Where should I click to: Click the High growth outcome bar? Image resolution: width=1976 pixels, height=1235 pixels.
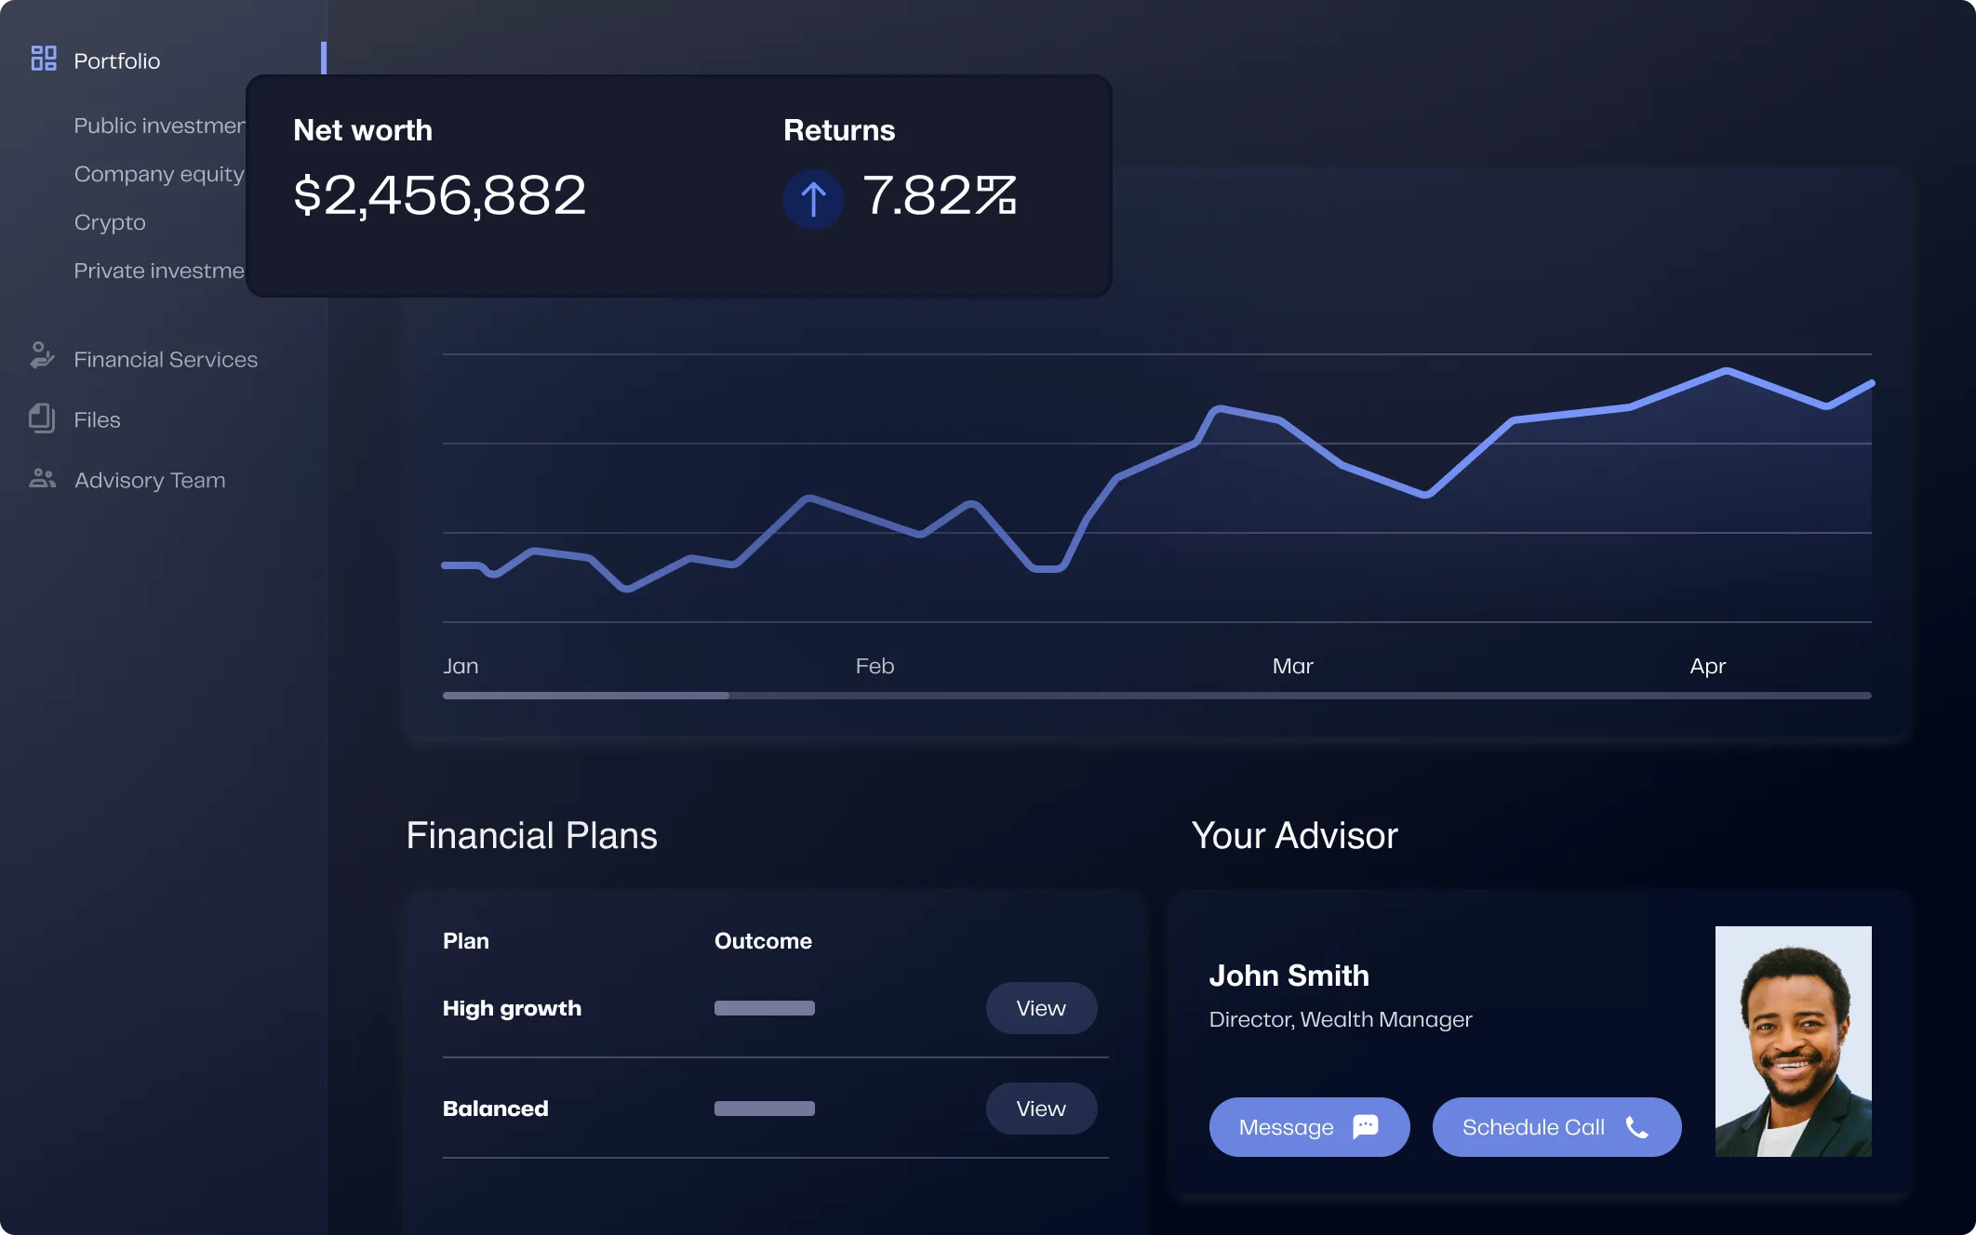(x=764, y=1008)
